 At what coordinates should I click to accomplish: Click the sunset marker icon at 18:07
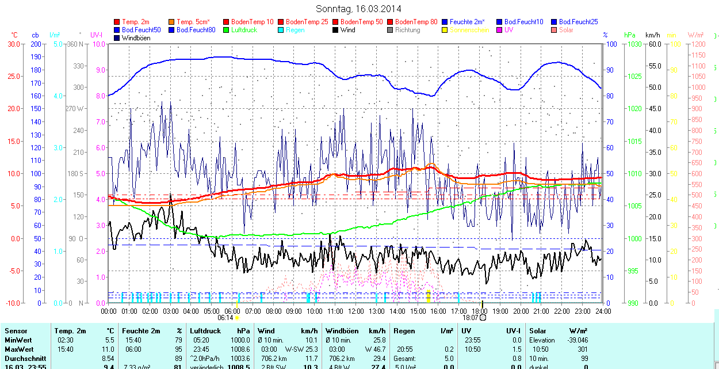483,317
